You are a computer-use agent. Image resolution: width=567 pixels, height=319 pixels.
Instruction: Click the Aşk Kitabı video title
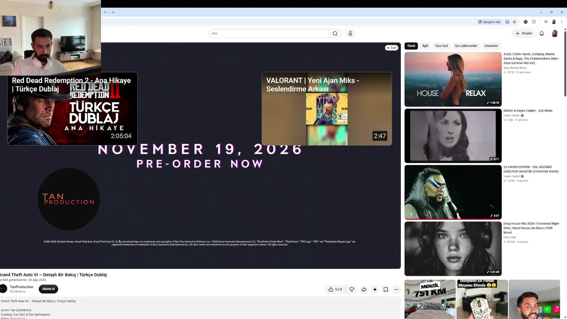click(x=528, y=111)
